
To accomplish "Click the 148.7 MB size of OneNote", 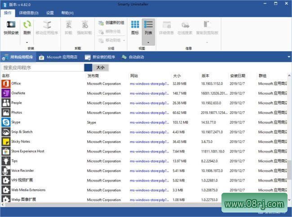I will [180, 93].
